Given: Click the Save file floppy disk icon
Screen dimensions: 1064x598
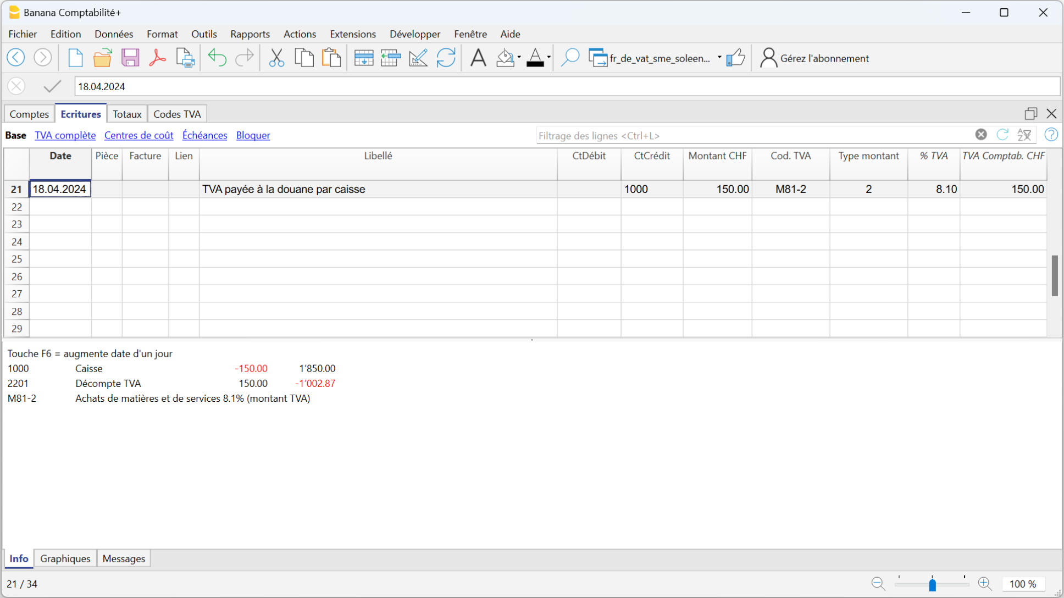Looking at the screenshot, I should pyautogui.click(x=130, y=58).
